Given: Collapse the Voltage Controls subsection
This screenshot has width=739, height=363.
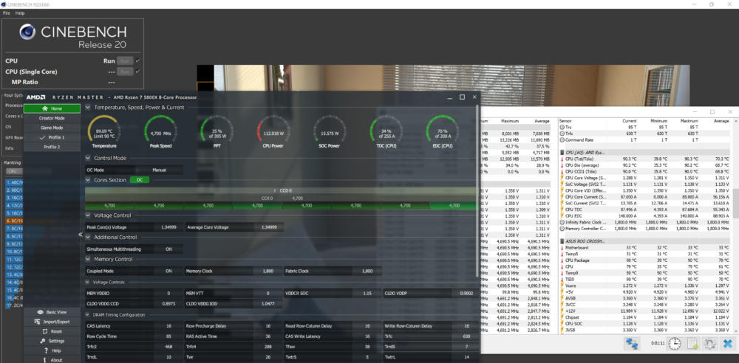Looking at the screenshot, I should point(88,282).
